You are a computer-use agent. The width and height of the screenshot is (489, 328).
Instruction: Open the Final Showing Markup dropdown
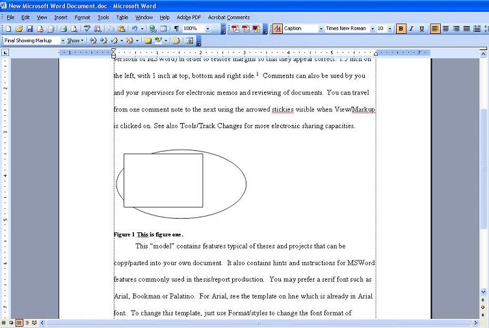(x=62, y=40)
